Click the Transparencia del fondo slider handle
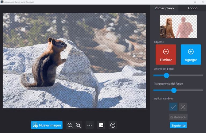The width and height of the screenshot is (206, 133). point(174,90)
